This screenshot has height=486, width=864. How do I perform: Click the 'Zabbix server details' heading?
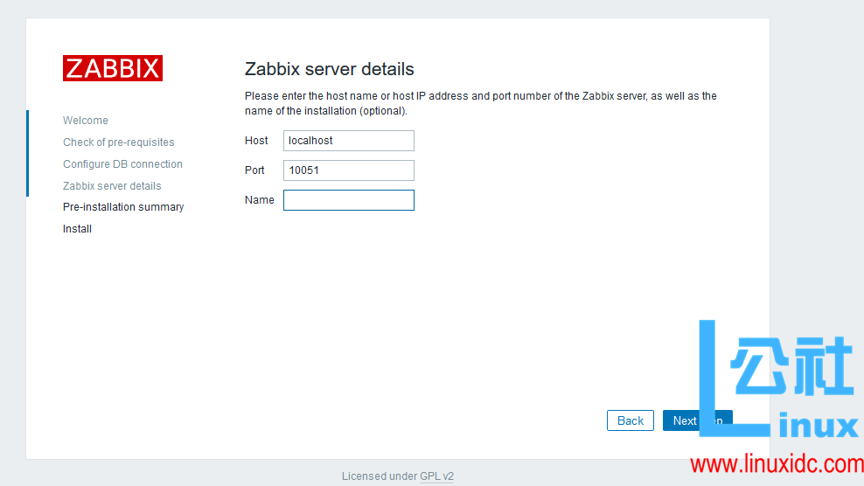[329, 69]
